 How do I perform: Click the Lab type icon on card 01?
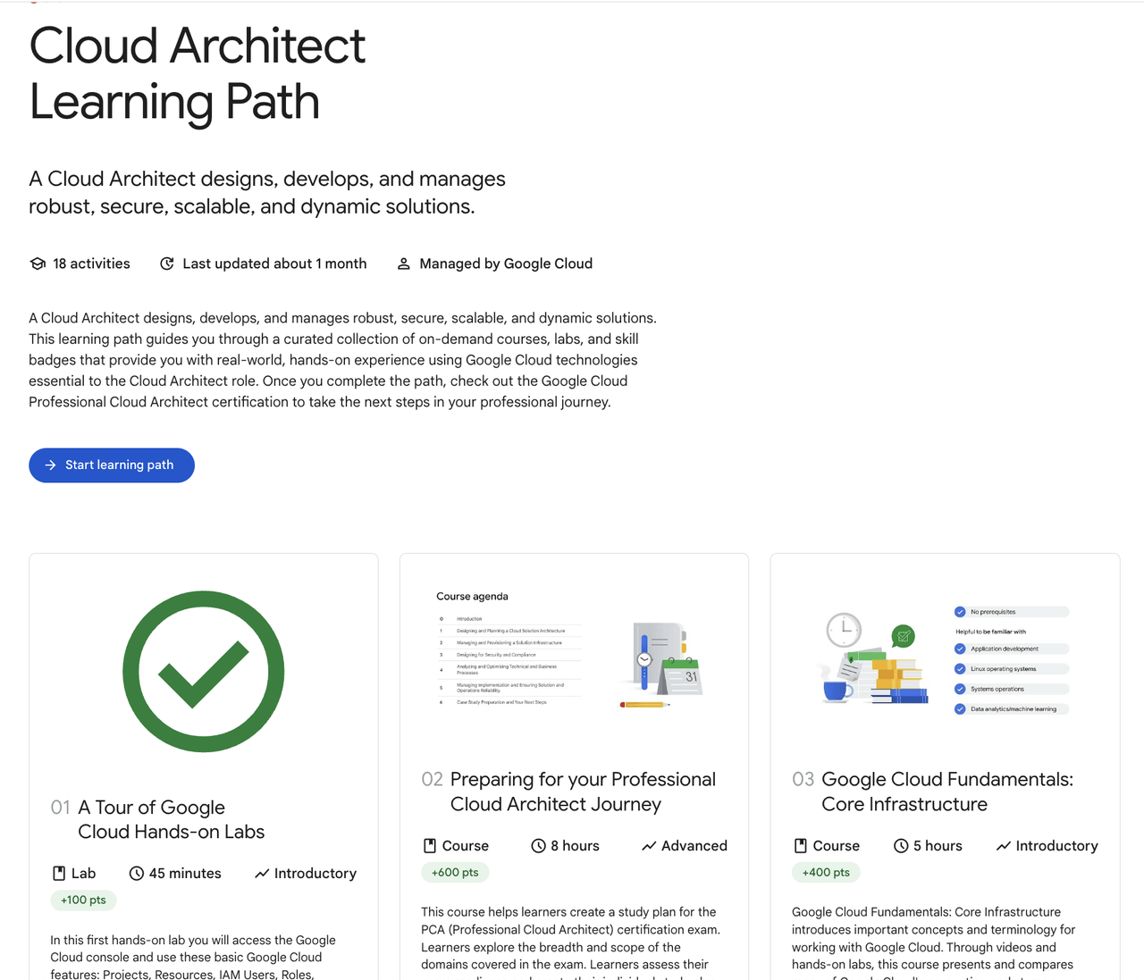59,874
